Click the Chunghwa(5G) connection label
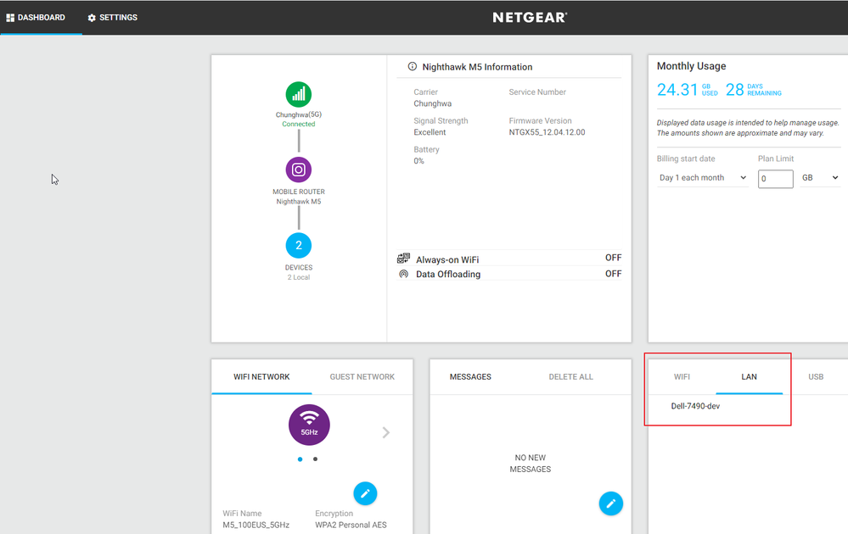This screenshot has height=534, width=848. coord(299,114)
